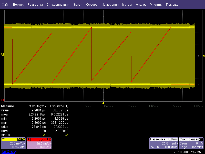Click the DC50 coupling badge on C1
This screenshot has width=205, height=154.
(x=22, y=139)
